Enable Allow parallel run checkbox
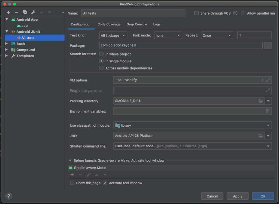The width and height of the screenshot is (279, 204). pos(243,13)
